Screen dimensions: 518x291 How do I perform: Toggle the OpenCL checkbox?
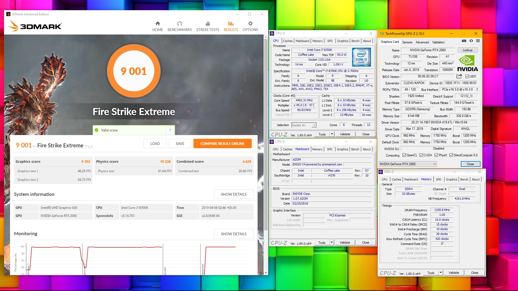click(x=404, y=155)
